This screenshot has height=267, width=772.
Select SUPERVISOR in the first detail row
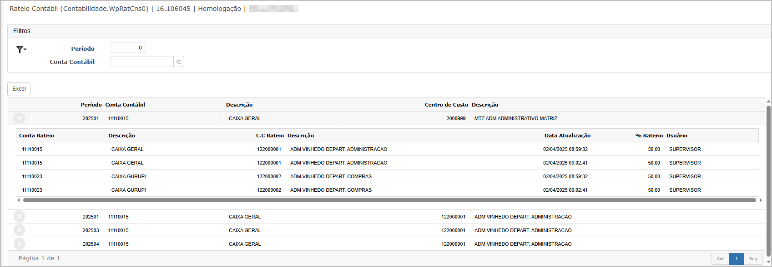685,149
